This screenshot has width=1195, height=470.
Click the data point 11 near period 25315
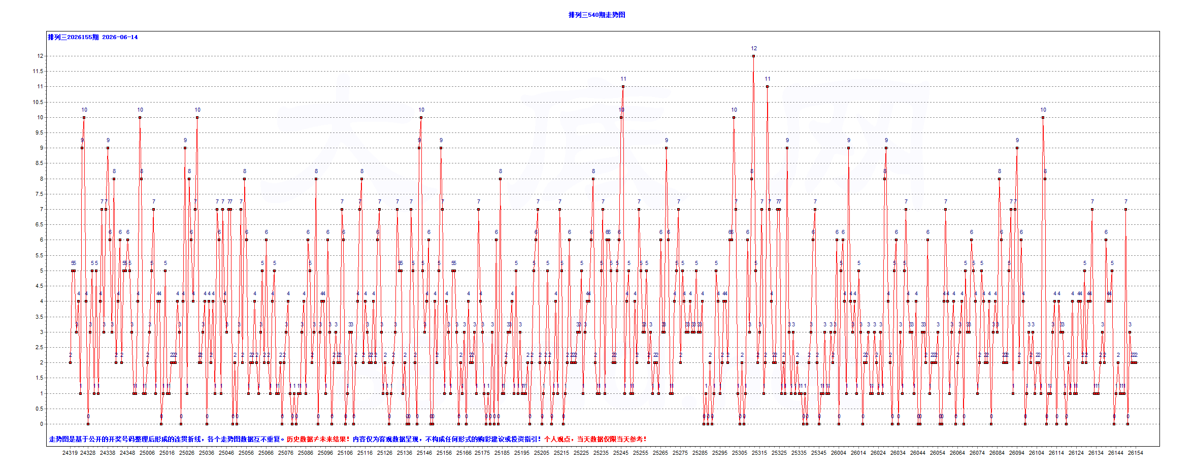767,87
